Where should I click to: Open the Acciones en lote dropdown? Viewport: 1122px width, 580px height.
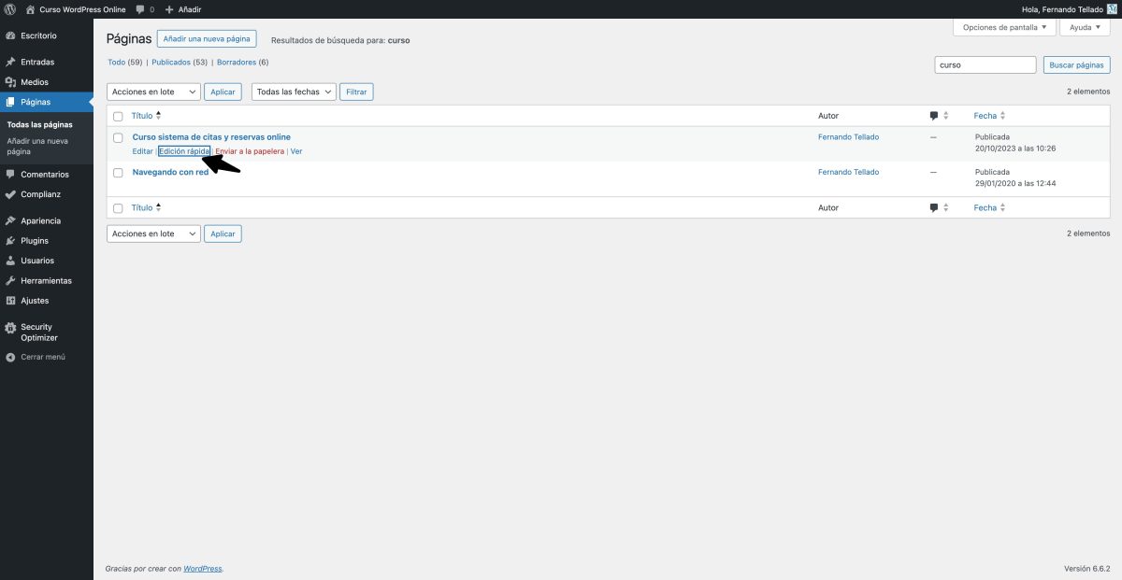[152, 92]
